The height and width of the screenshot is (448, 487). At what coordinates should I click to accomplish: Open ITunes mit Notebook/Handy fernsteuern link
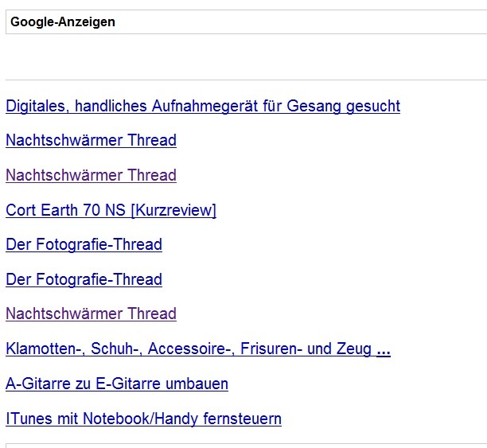[143, 419]
